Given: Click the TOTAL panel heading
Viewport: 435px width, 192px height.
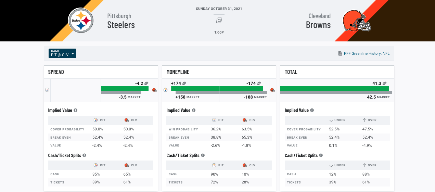Looking at the screenshot, I should (x=291, y=72).
